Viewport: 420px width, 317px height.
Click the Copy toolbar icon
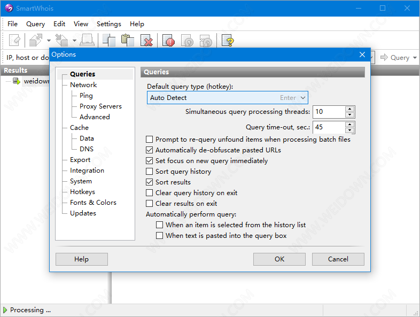click(110, 40)
